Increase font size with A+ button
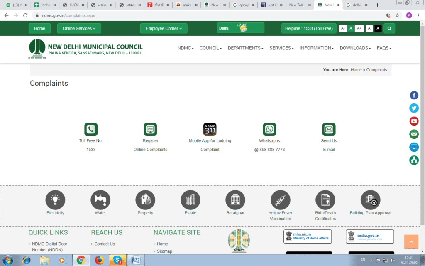 (359, 28)
